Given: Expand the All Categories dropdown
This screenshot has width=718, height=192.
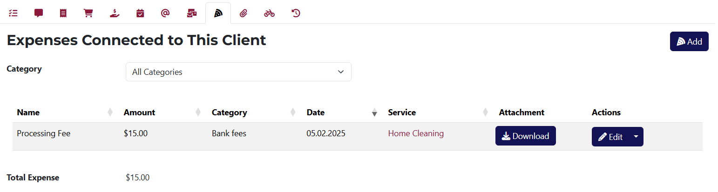Looking at the screenshot, I should click(x=238, y=72).
